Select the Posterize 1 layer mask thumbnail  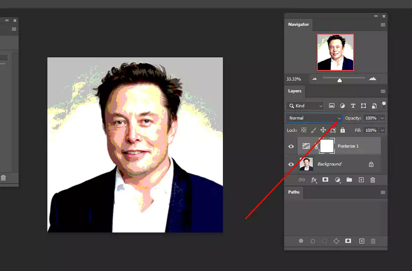coord(327,146)
